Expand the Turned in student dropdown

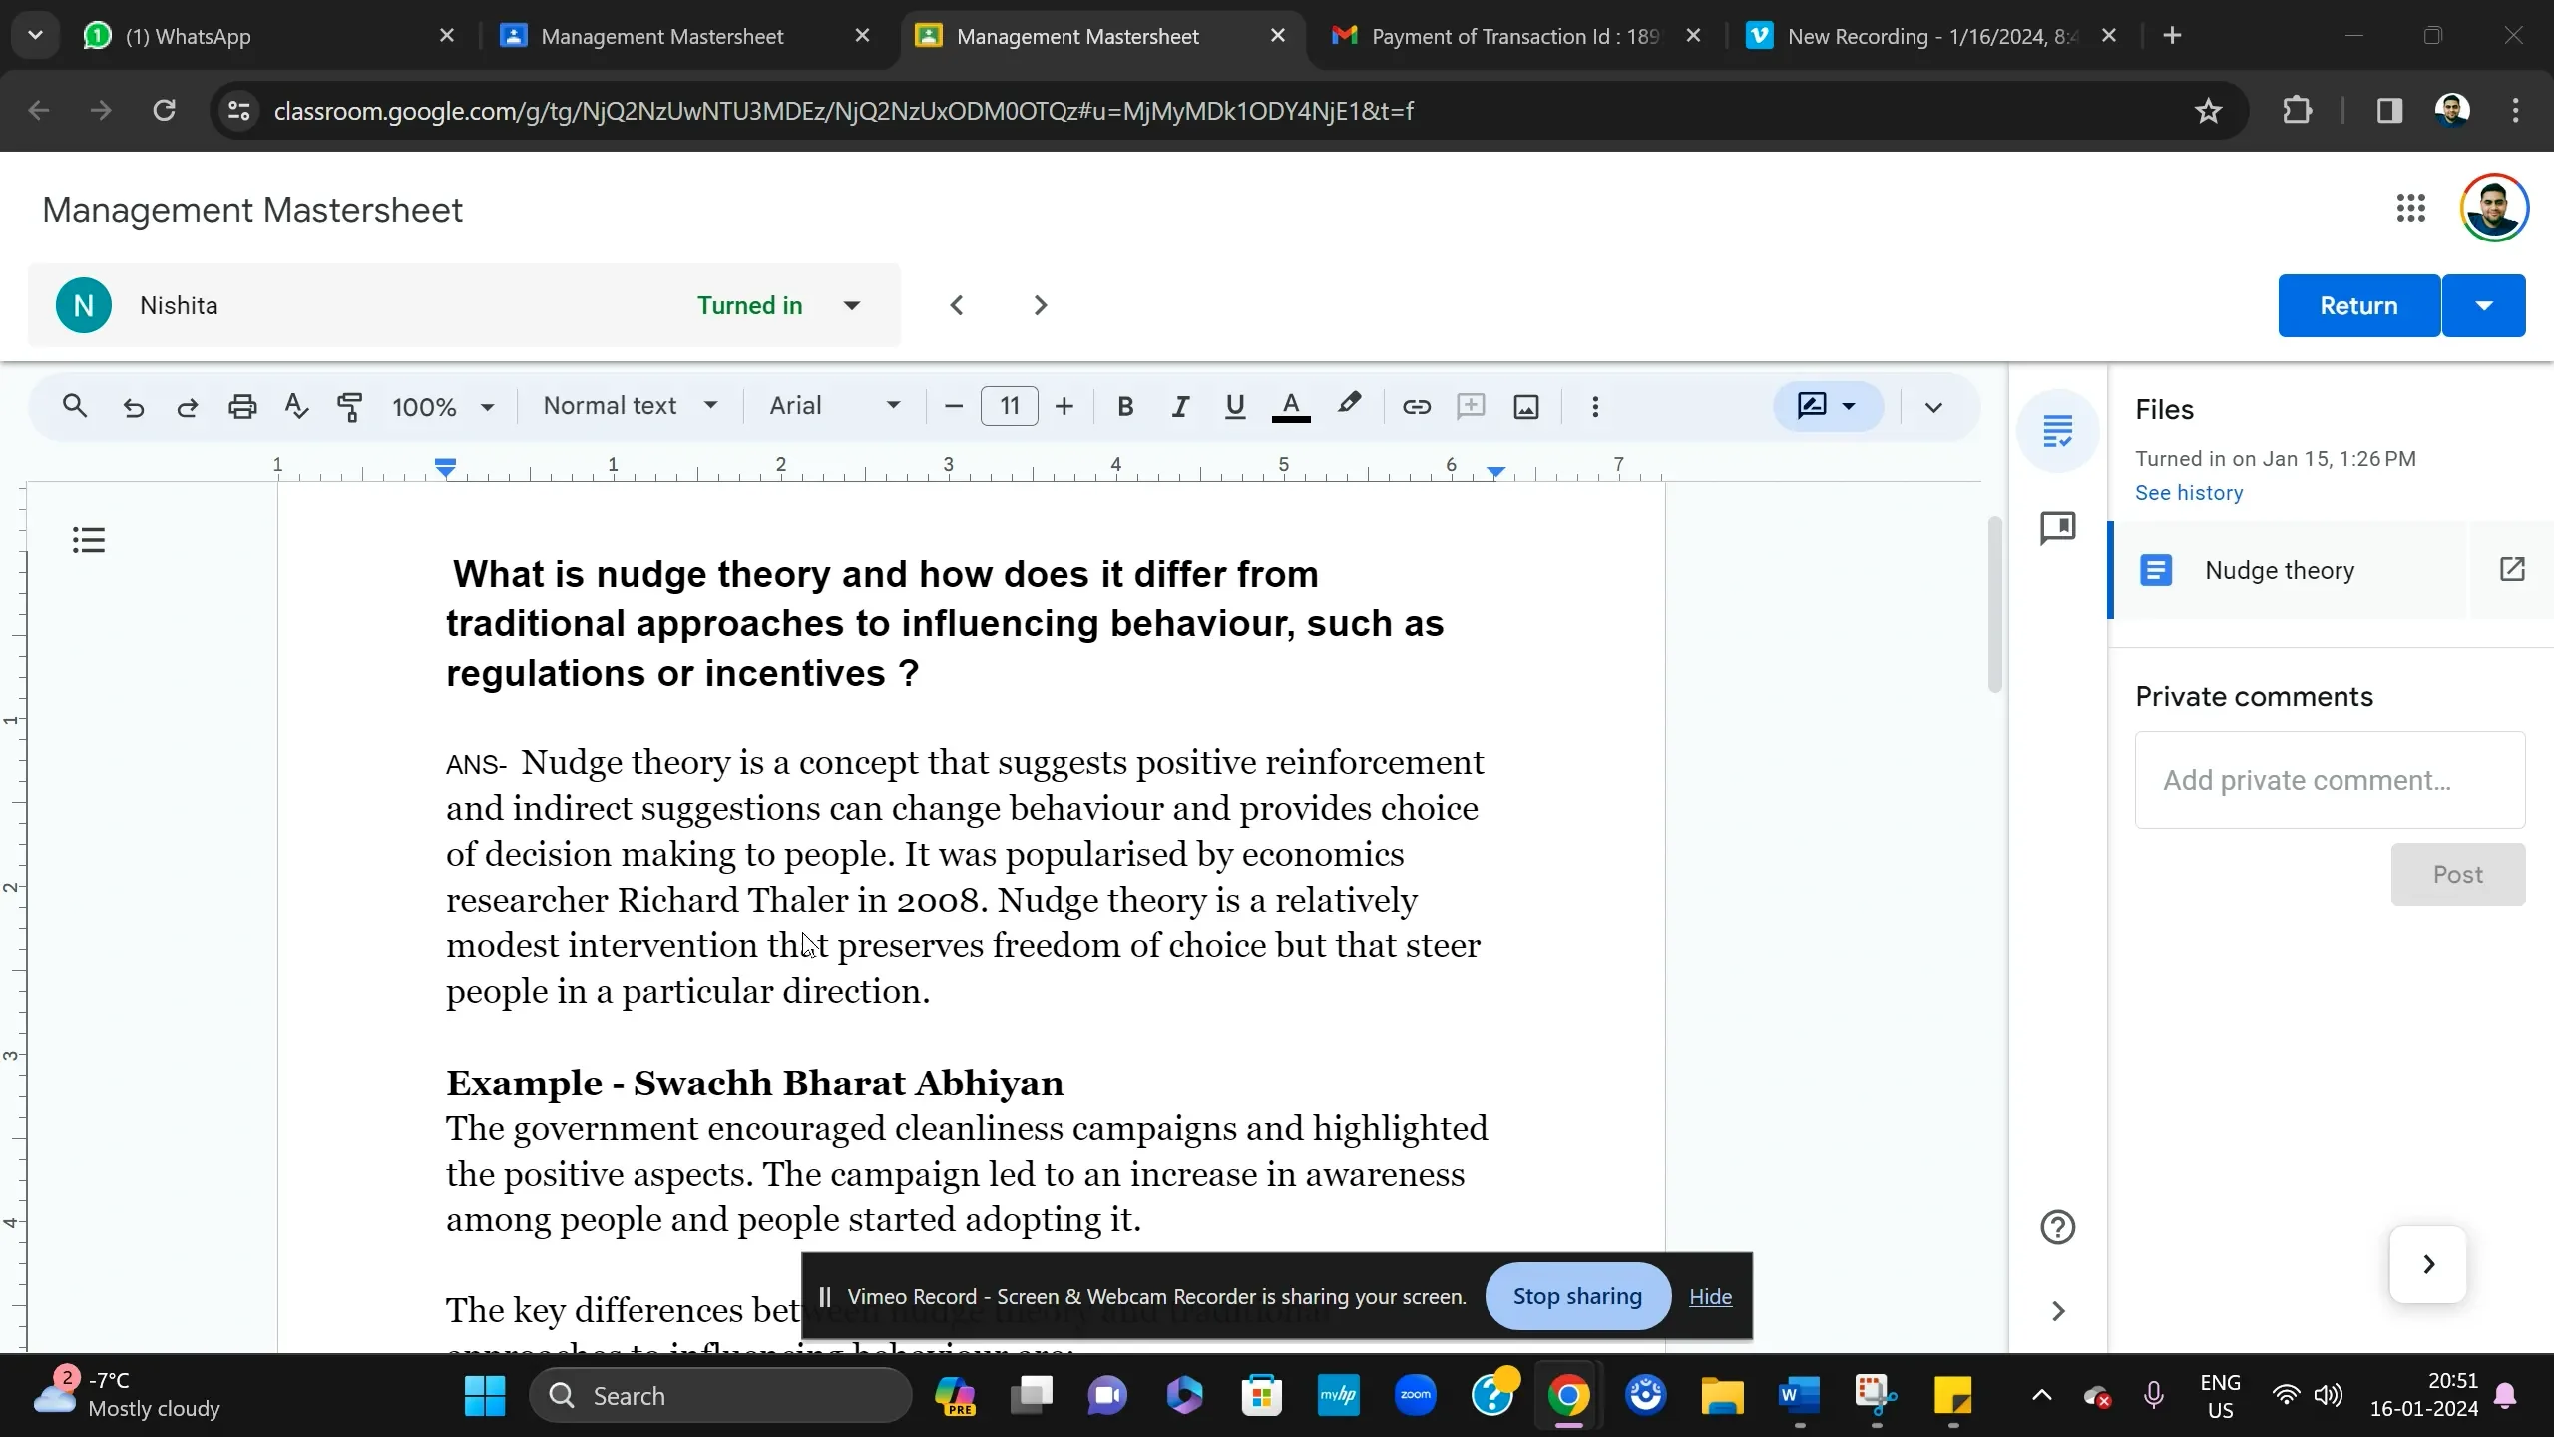(851, 305)
